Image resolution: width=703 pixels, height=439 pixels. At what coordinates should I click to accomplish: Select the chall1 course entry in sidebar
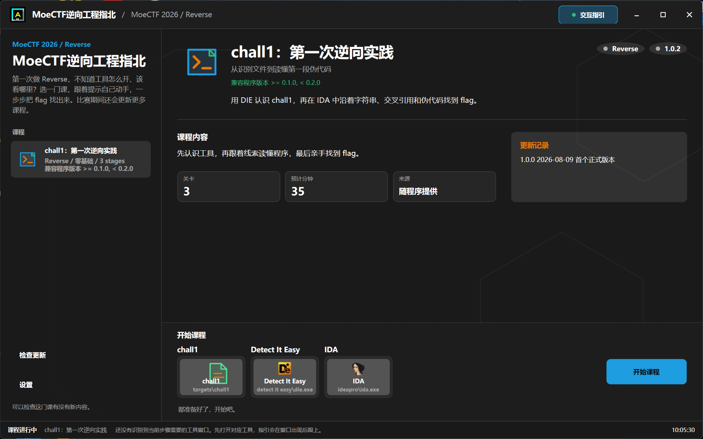pos(81,159)
